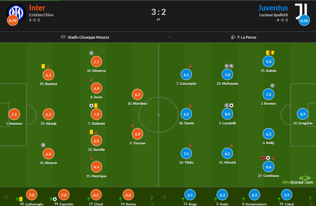Screen dimensions: 316x206
Task: Click the referee whistle icon
Action: tap(233, 37)
